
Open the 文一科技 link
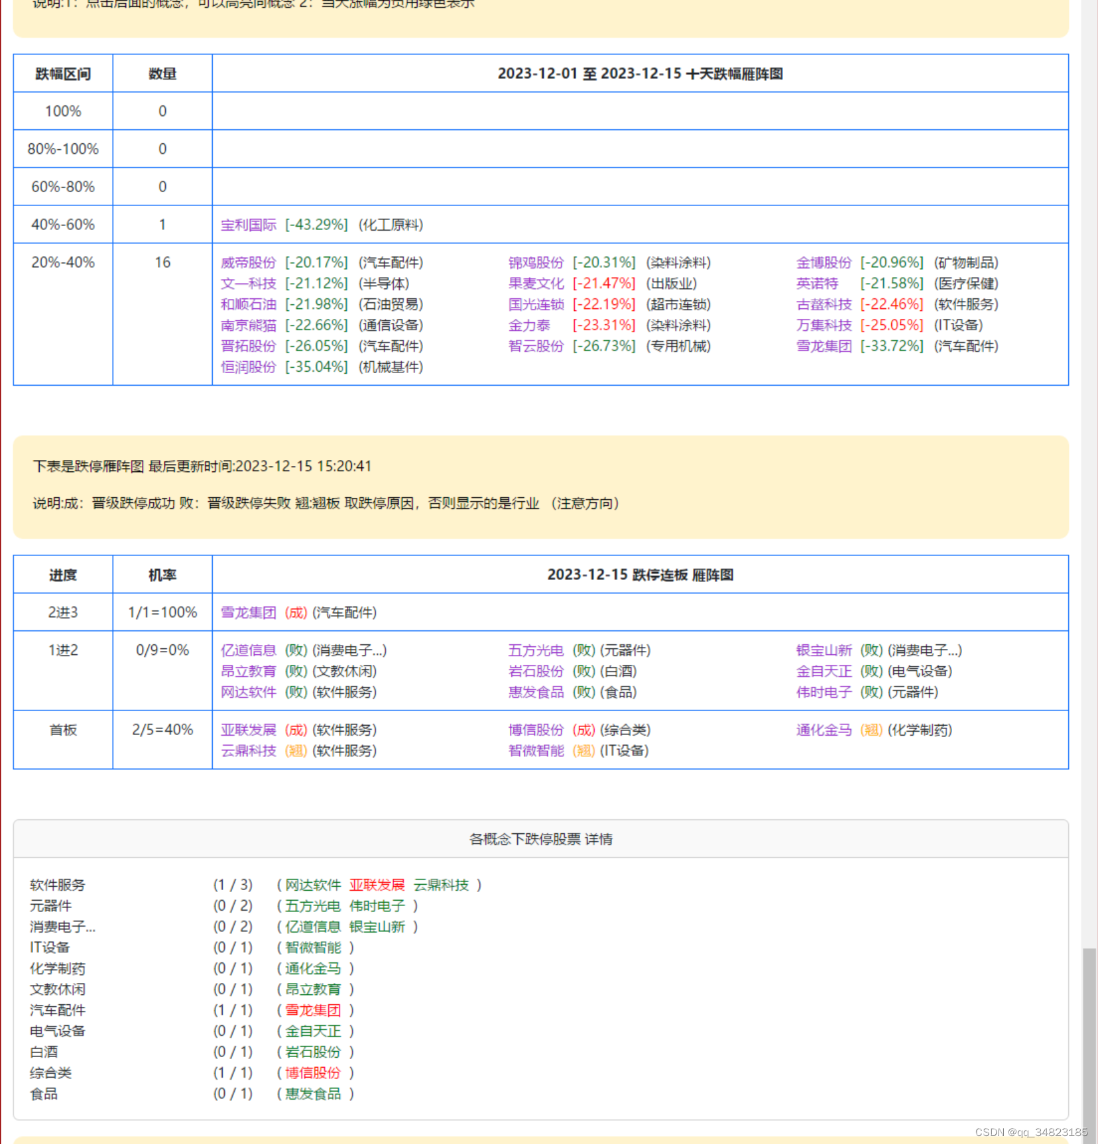[x=248, y=284]
